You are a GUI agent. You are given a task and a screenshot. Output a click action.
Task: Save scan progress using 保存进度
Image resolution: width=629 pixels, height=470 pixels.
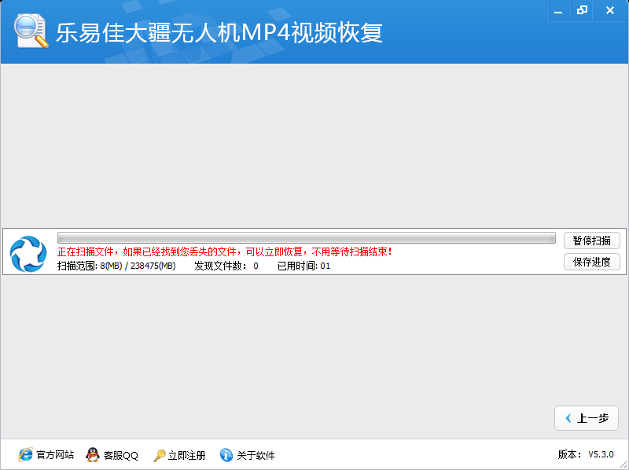pos(591,262)
